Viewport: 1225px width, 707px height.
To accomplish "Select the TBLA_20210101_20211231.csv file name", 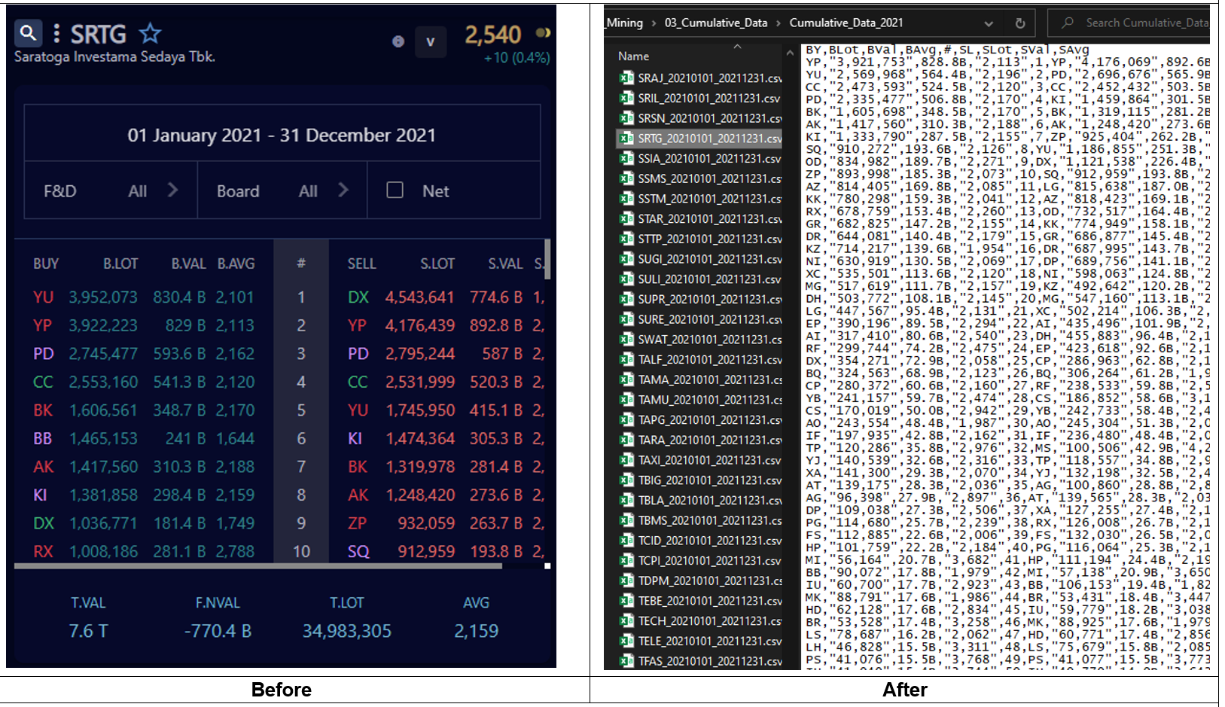I will (x=710, y=500).
